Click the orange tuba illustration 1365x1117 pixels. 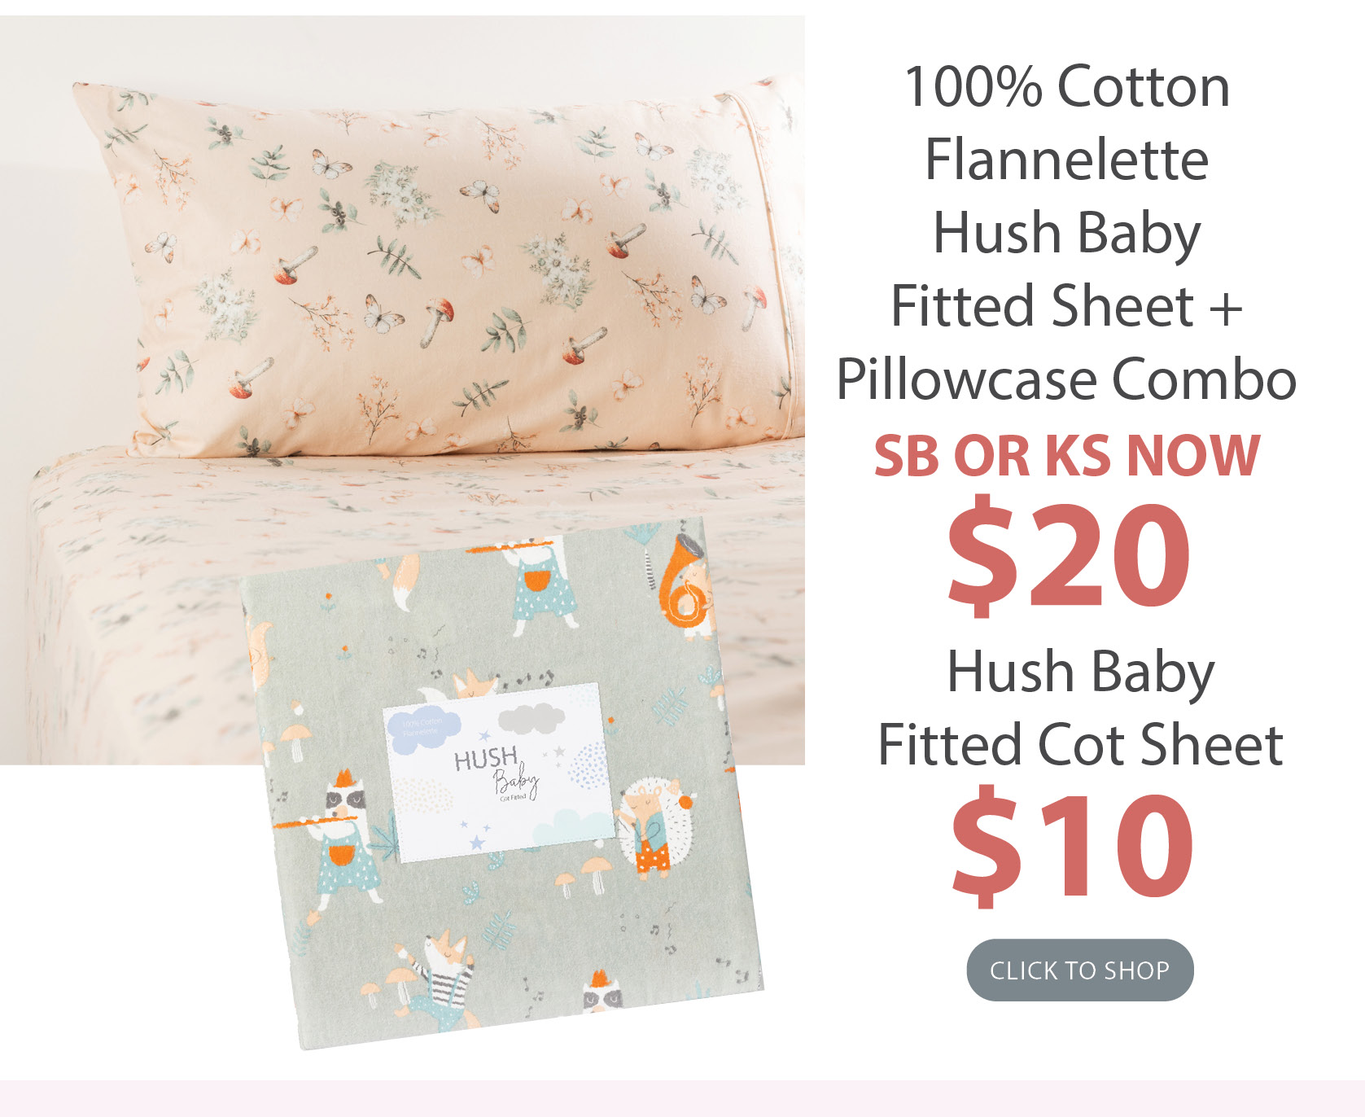pyautogui.click(x=688, y=583)
